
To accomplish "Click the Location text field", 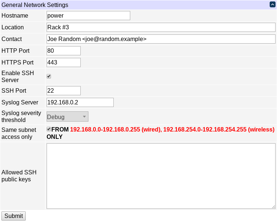I will [161, 27].
